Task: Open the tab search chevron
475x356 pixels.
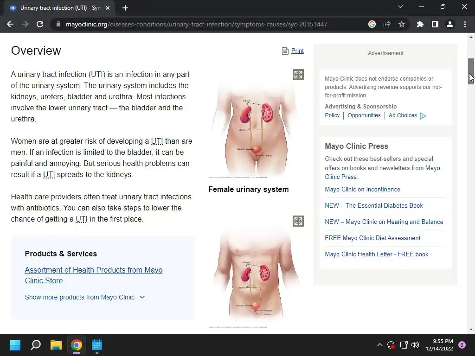Action: click(x=400, y=6)
